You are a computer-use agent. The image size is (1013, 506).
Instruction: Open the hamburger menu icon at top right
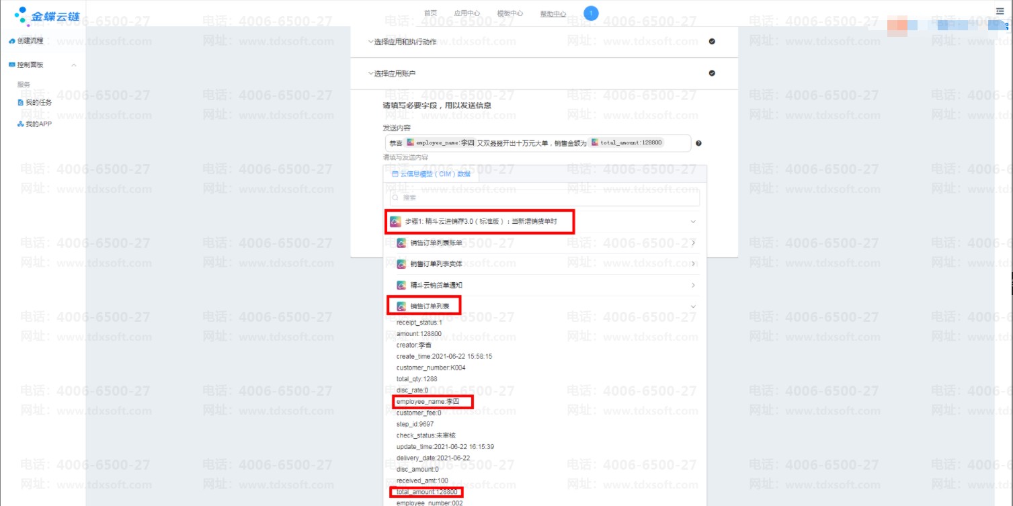(x=1000, y=11)
